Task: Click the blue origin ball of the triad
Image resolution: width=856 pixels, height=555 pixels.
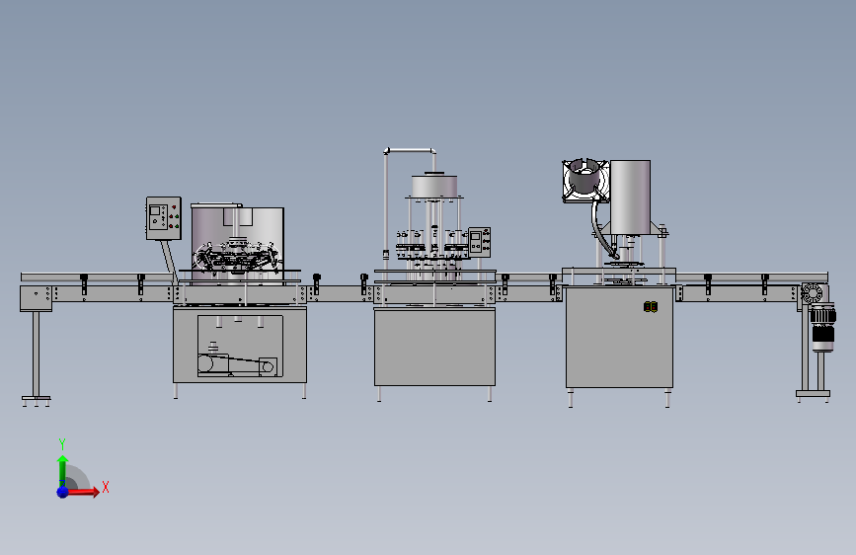Action: click(63, 492)
